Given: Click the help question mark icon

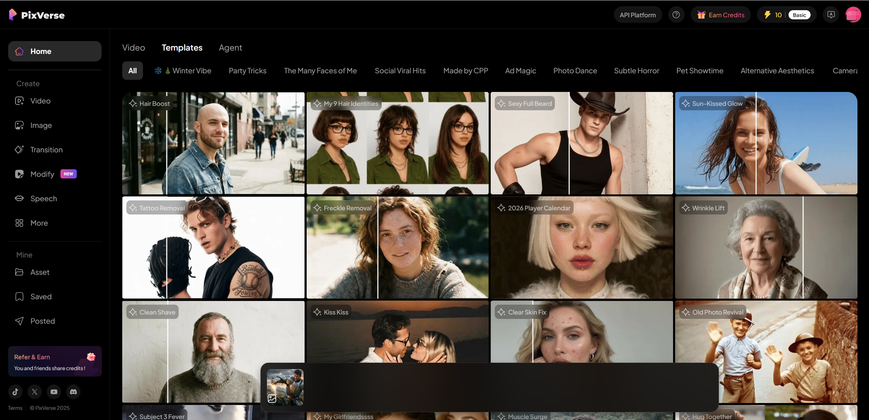Looking at the screenshot, I should (676, 15).
